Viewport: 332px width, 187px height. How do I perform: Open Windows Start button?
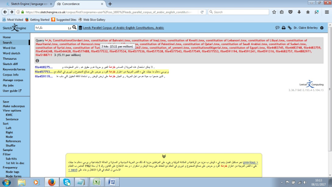6,182
